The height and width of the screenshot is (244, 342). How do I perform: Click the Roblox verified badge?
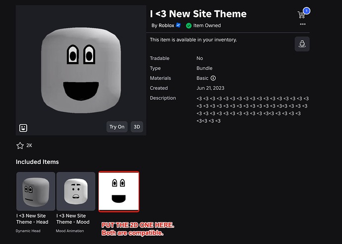[178, 25]
